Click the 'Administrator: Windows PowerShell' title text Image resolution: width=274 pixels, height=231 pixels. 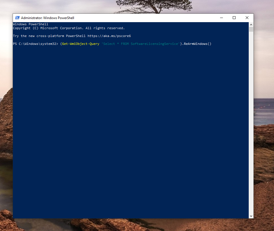click(x=47, y=18)
